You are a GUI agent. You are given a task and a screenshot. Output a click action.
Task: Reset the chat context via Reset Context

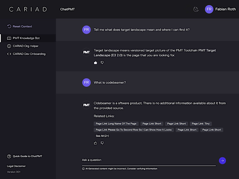tap(23, 26)
